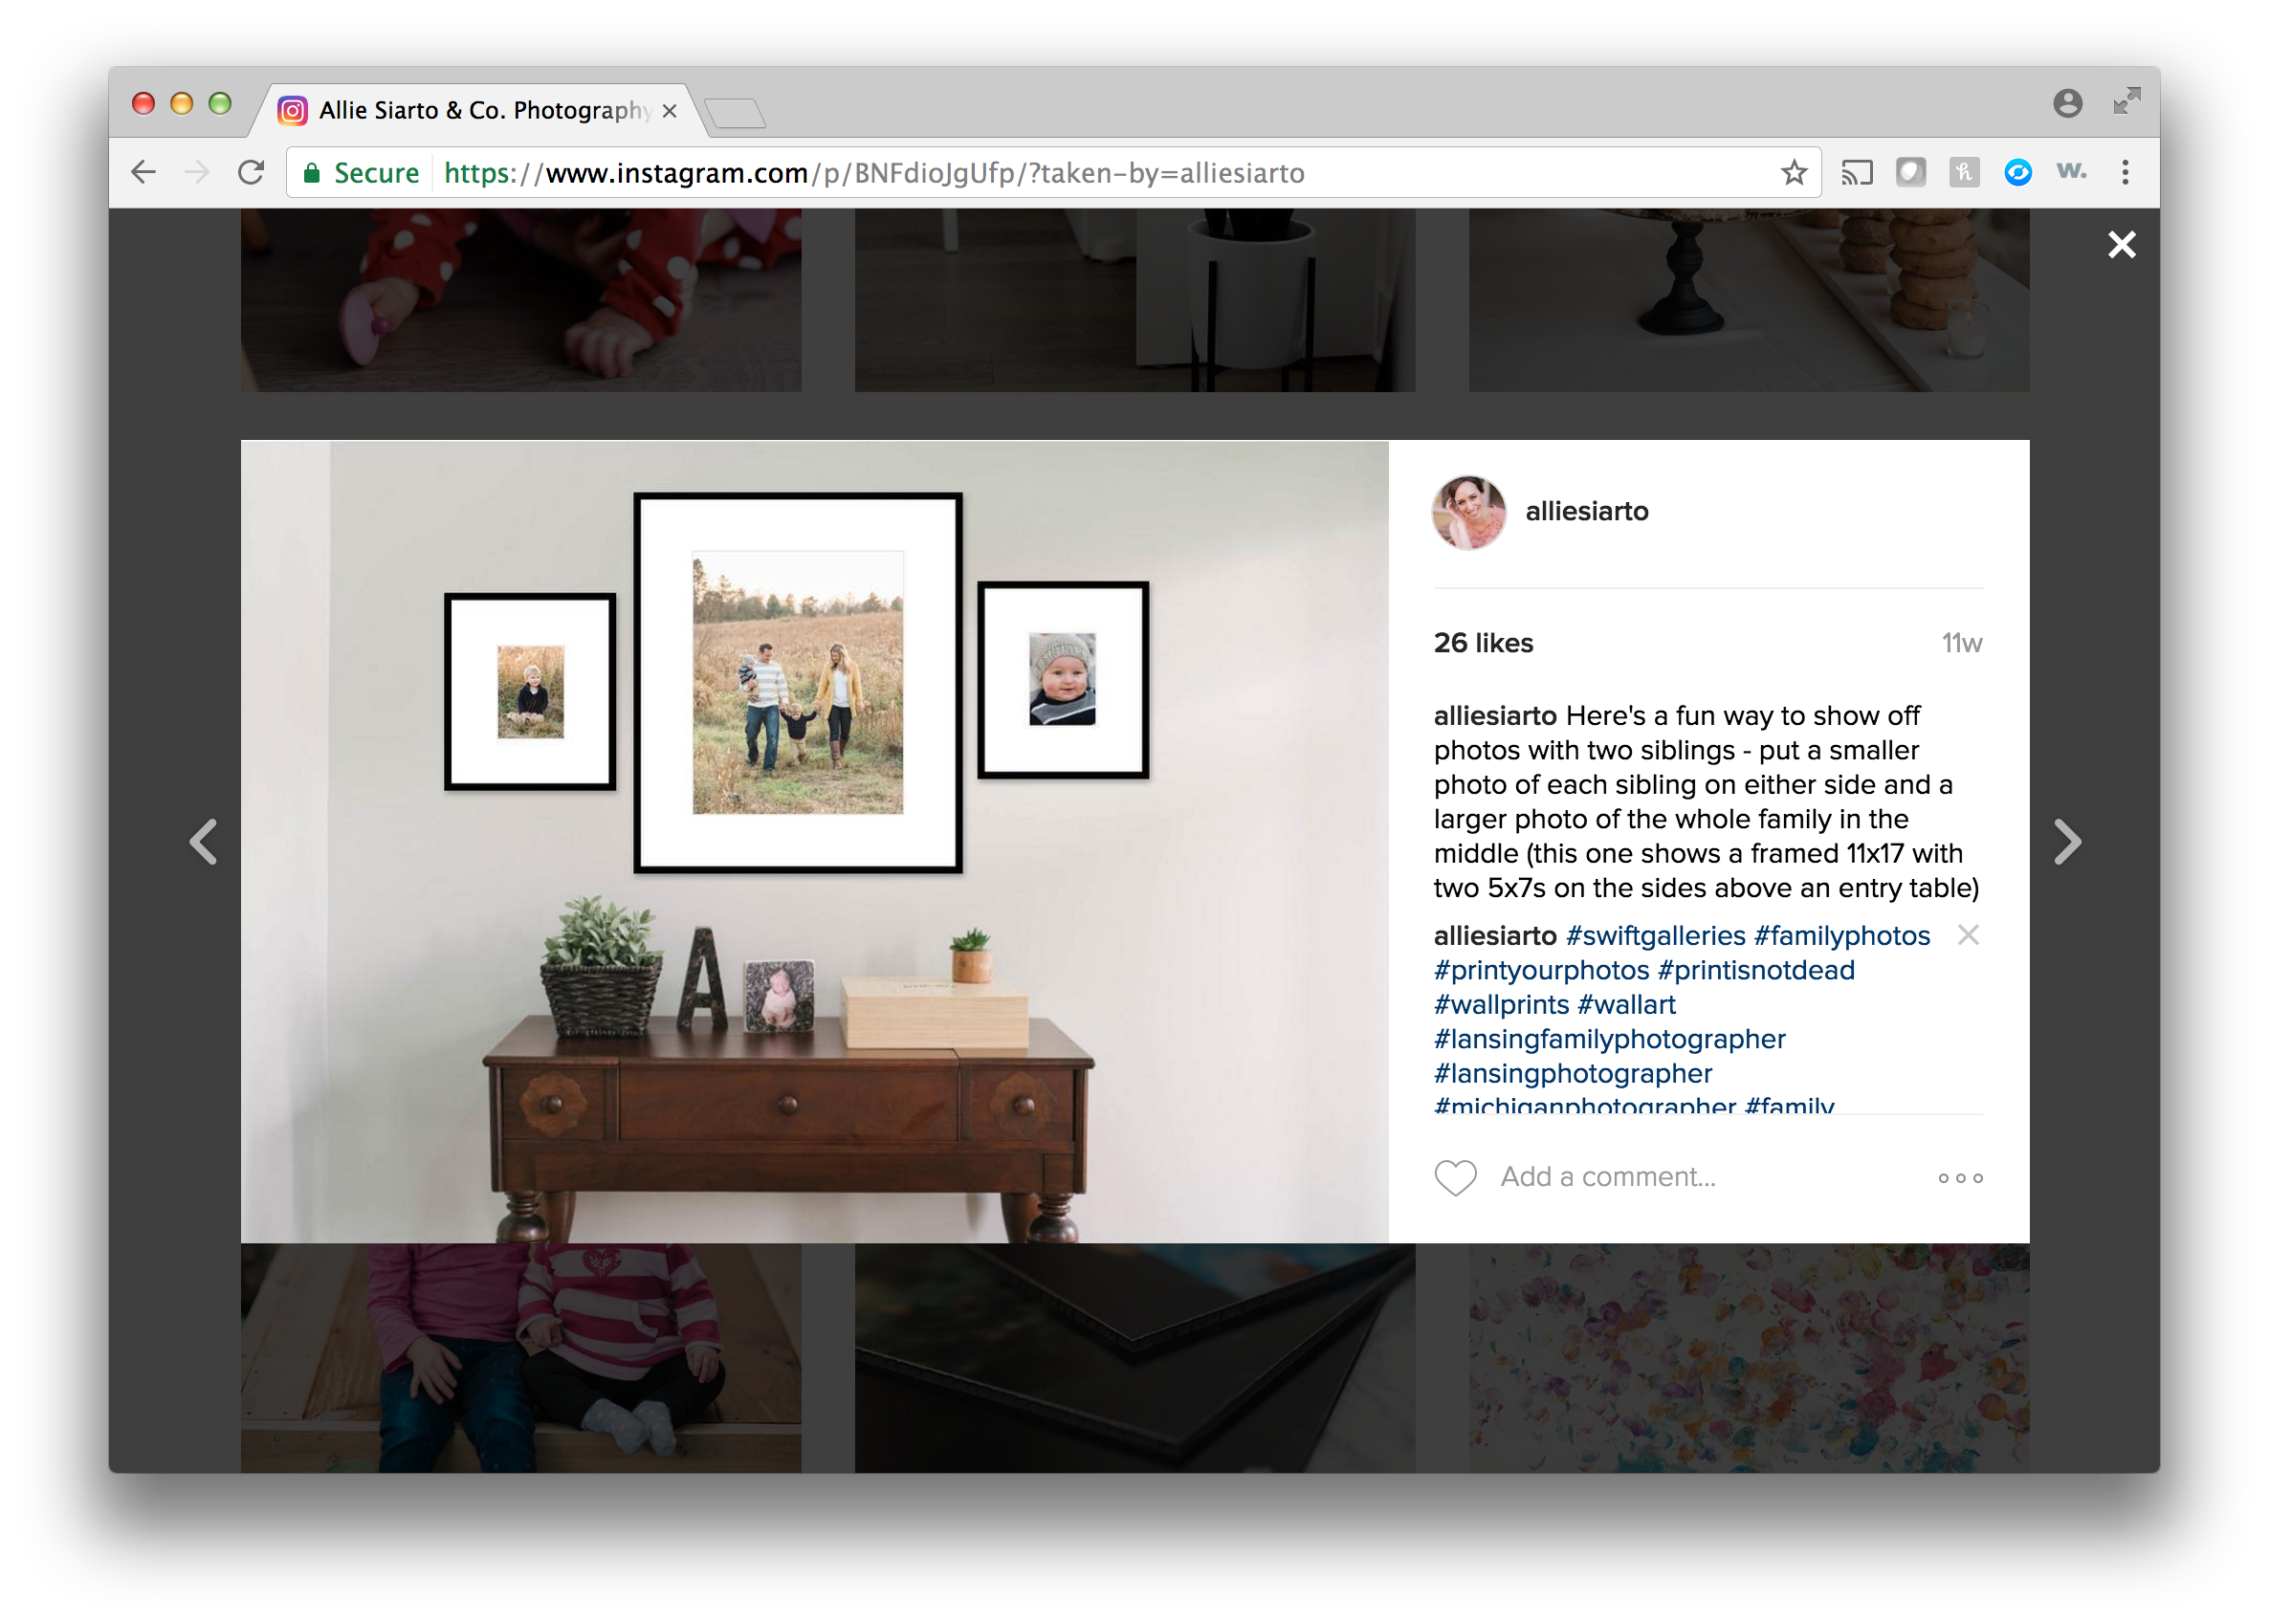
Task: Click the browser forward arrow
Action: tap(197, 173)
